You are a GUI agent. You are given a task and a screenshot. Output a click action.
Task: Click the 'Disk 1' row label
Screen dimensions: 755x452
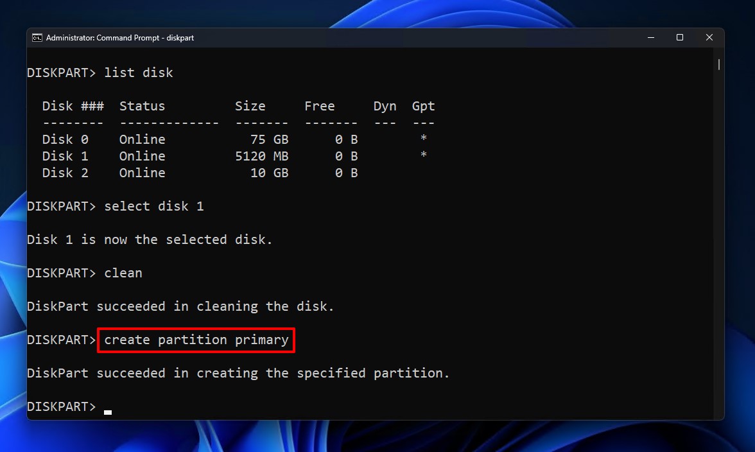[x=65, y=156]
